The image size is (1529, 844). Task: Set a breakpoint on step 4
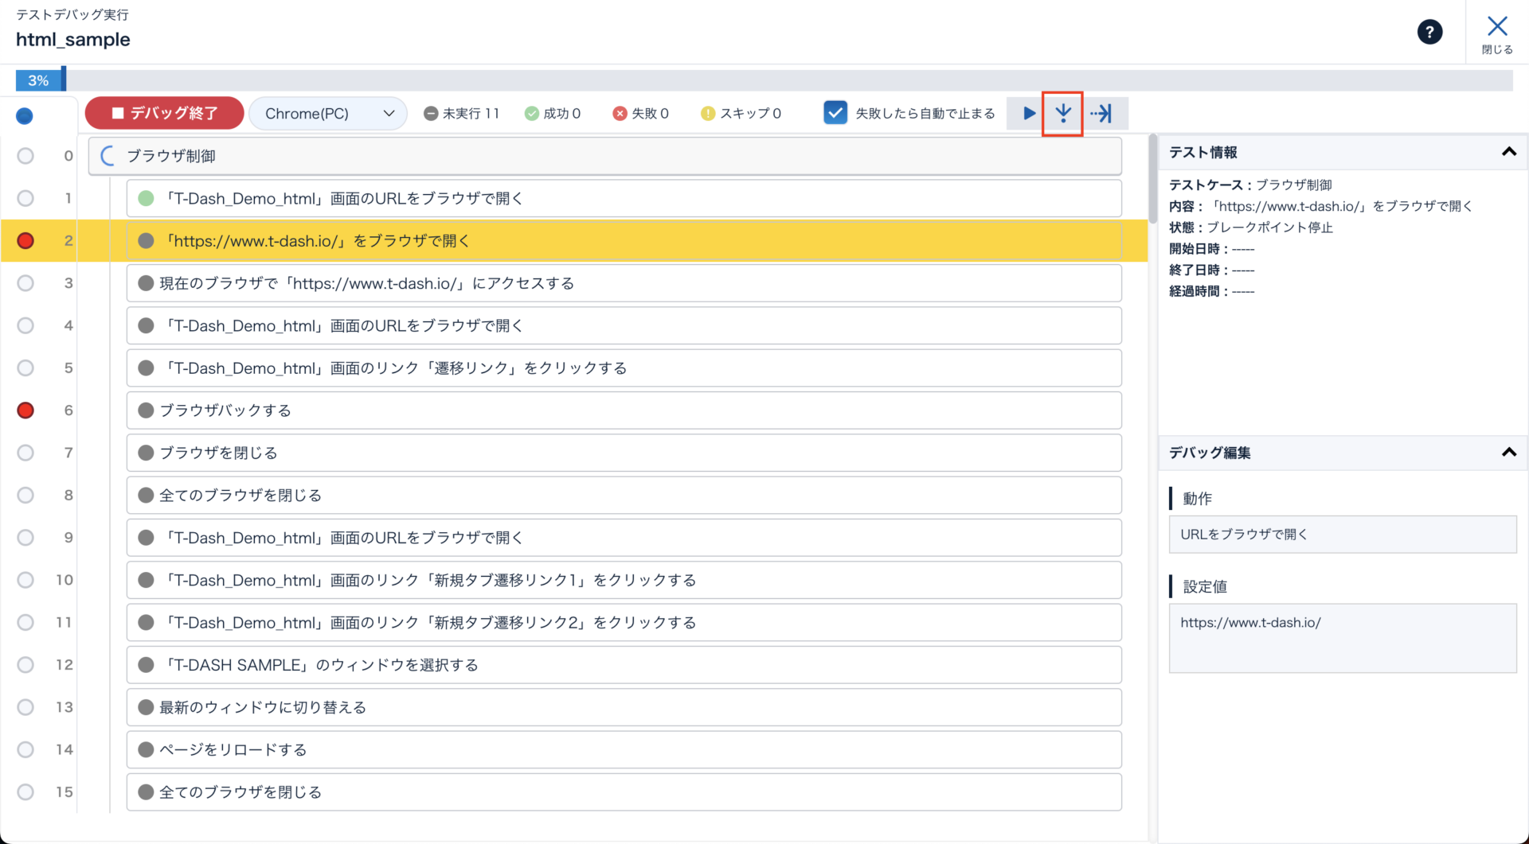pos(25,325)
